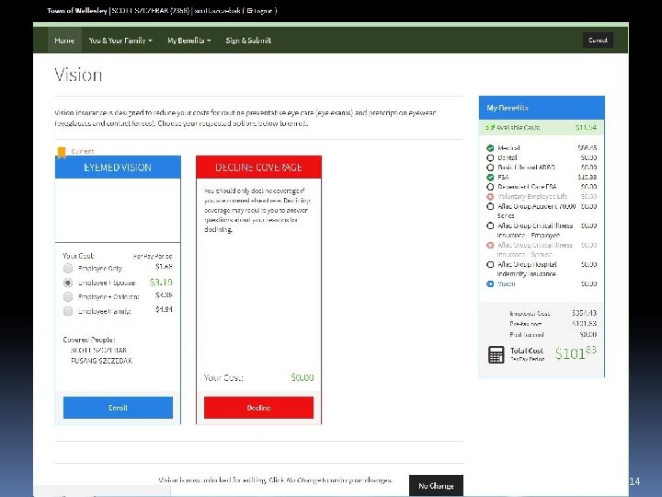Click the $0.00 decline cost value
The height and width of the screenshot is (497, 662).
click(302, 377)
